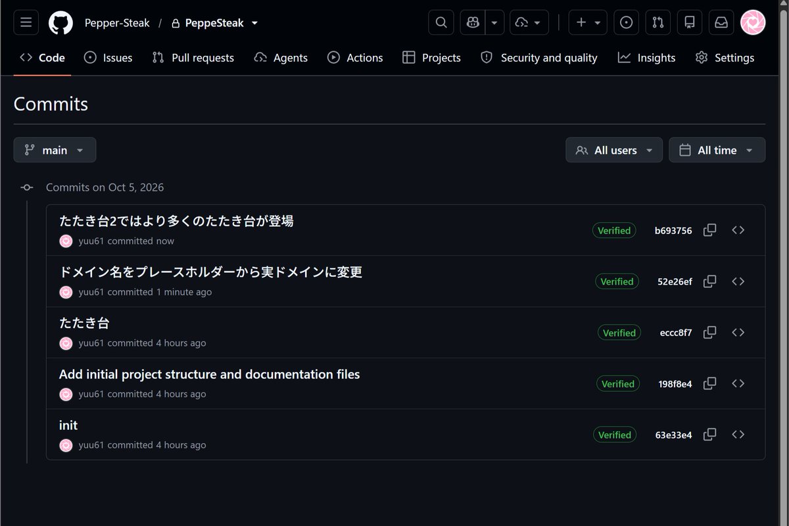Open yuu61 author link on 'init' commit
789x526 pixels.
click(x=91, y=445)
